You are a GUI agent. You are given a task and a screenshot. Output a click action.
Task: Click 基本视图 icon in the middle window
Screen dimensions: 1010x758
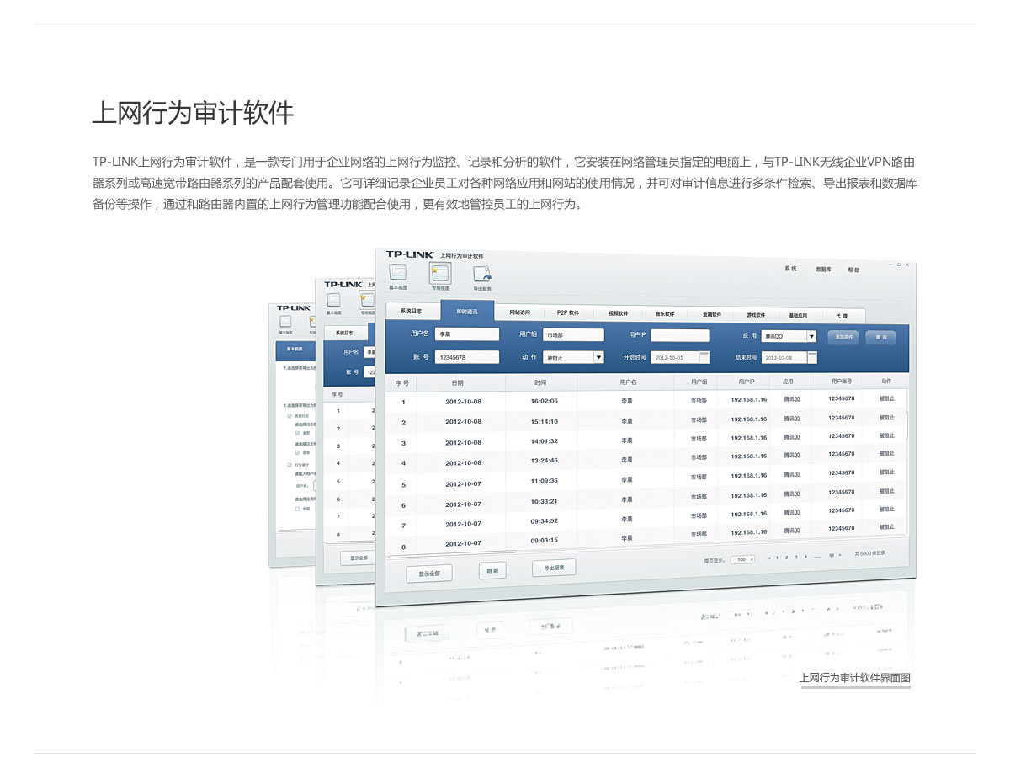click(x=334, y=301)
